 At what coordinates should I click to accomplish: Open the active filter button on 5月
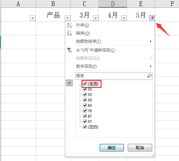(152, 18)
